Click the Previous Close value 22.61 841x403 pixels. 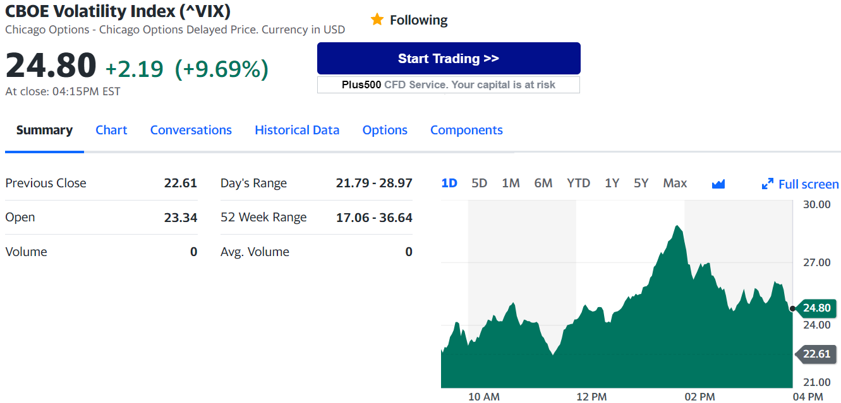coord(181,183)
